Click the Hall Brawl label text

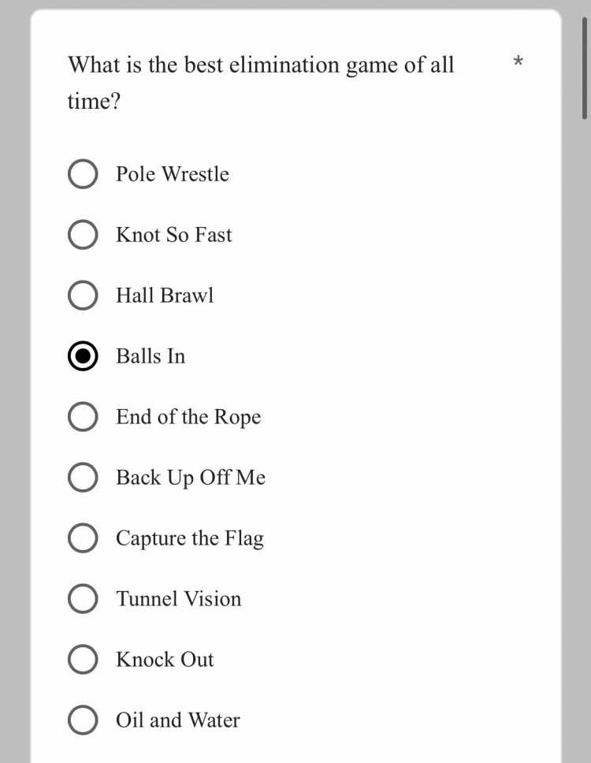tap(165, 296)
